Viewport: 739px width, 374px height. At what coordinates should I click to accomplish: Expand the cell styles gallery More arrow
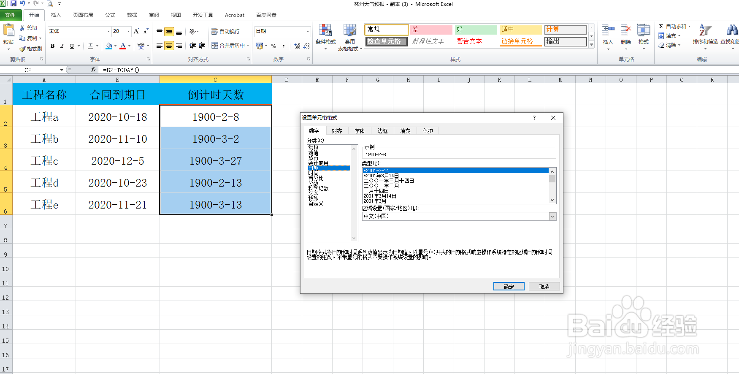592,45
